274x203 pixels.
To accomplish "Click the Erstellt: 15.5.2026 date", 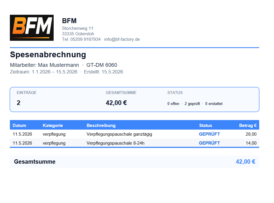I will [x=104, y=72].
